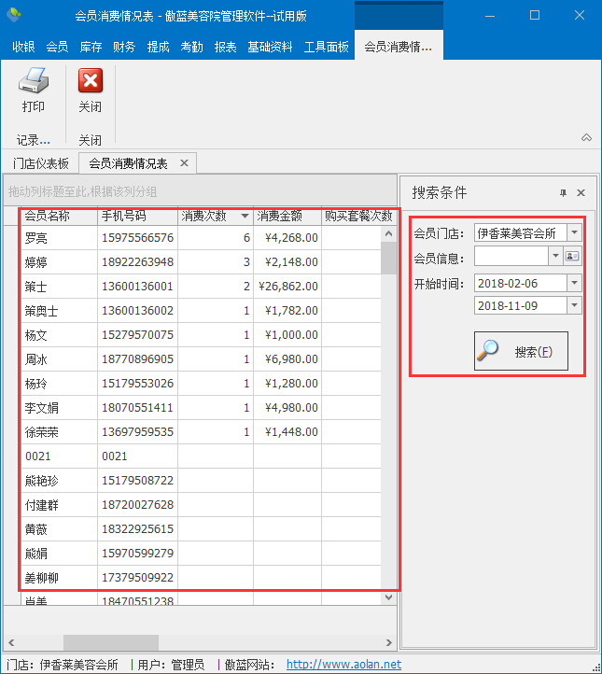Open the www.aolan.net website link
This screenshot has height=674, width=602.
[x=343, y=665]
